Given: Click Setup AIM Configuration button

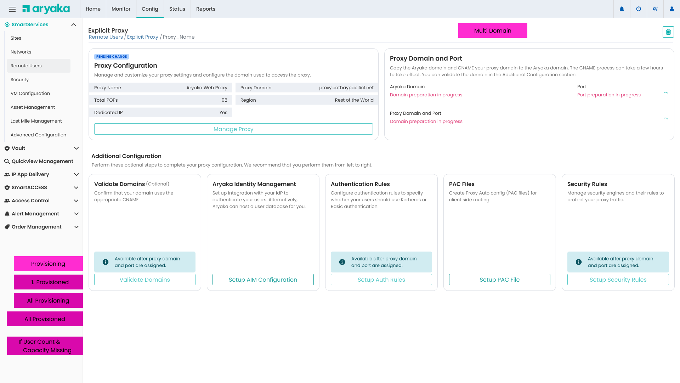Looking at the screenshot, I should point(263,280).
